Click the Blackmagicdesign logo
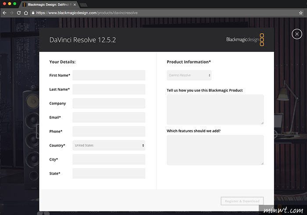Image resolution: width=307 pixels, height=215 pixels. [x=245, y=39]
